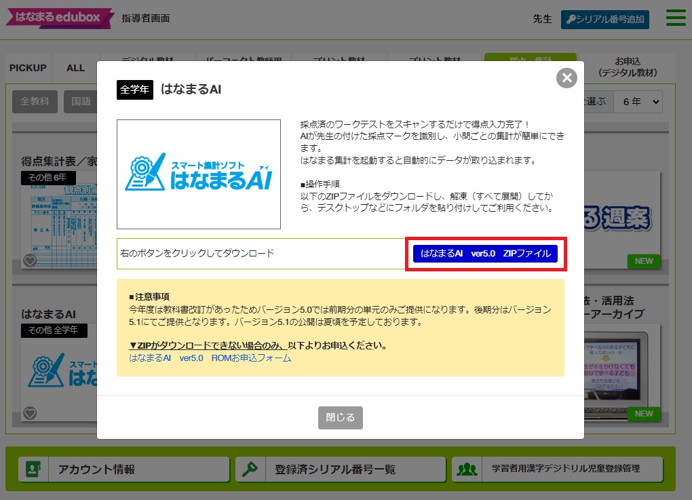Open はなまるAI card thumbnail behind dialog
Viewport: 692px width, 500px height.
tap(59, 372)
